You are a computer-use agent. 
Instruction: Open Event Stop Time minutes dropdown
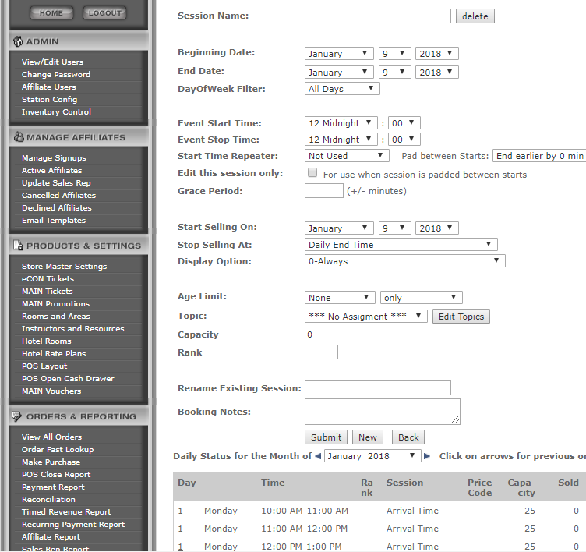404,140
